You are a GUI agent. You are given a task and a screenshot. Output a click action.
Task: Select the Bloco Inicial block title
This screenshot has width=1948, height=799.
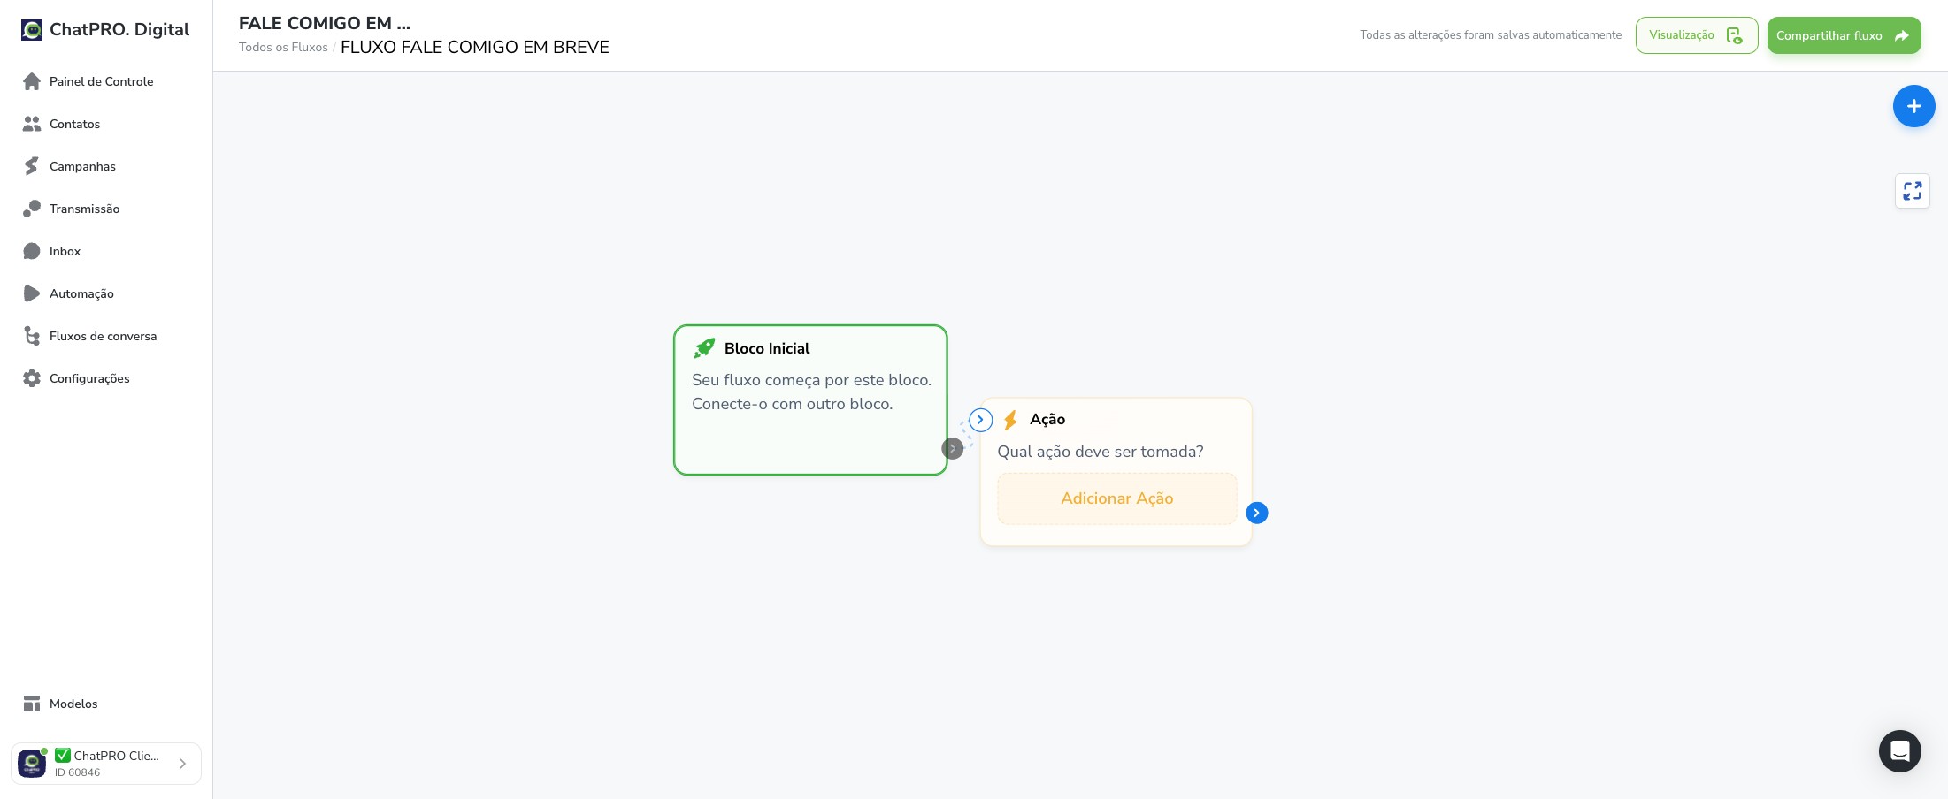[767, 348]
